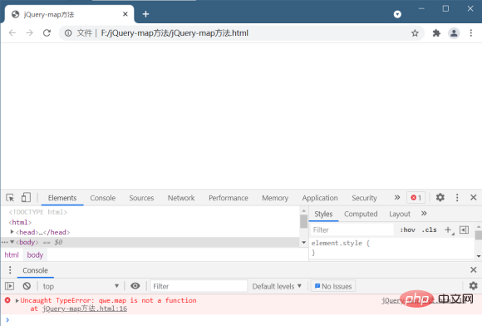Open the Performance tab

point(229,198)
